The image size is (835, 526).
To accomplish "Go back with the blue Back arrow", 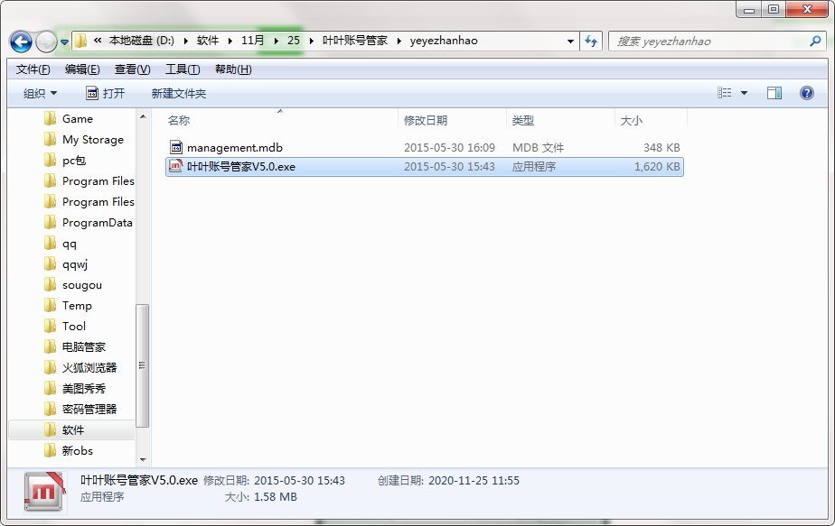I will [x=21, y=42].
